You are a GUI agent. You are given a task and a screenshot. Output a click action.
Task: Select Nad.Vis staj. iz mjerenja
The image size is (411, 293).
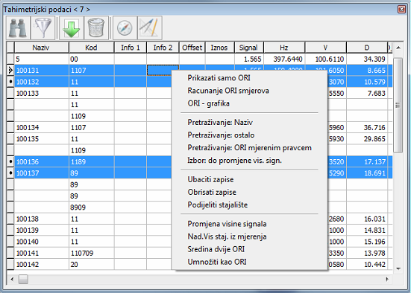point(227,236)
